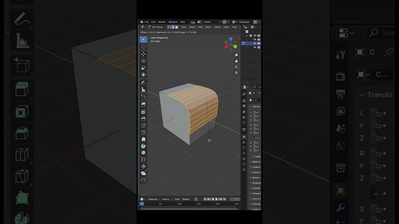Select the Transform tool

click(143, 75)
